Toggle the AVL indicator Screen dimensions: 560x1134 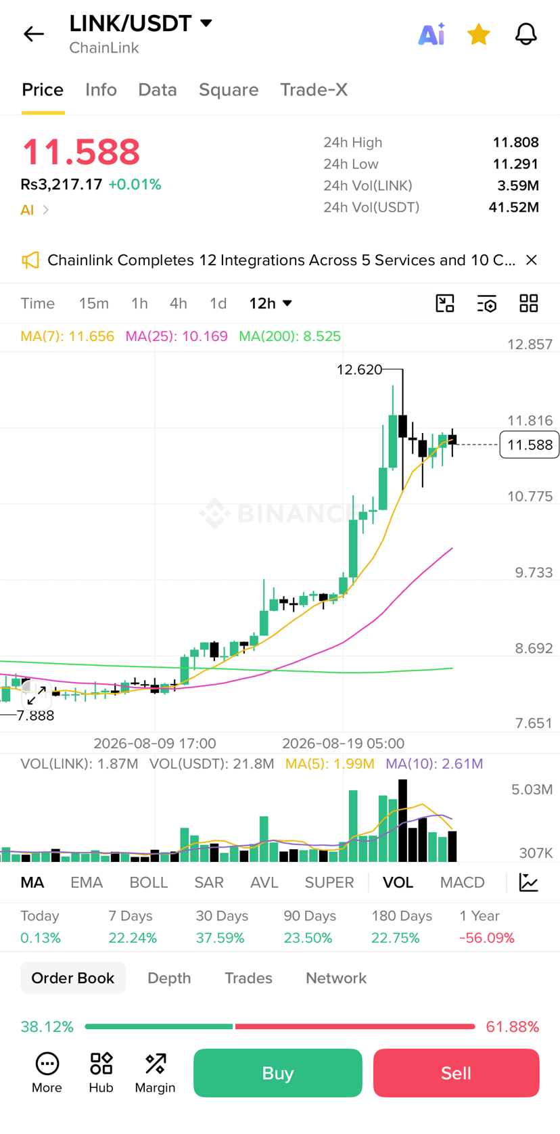pyautogui.click(x=264, y=882)
